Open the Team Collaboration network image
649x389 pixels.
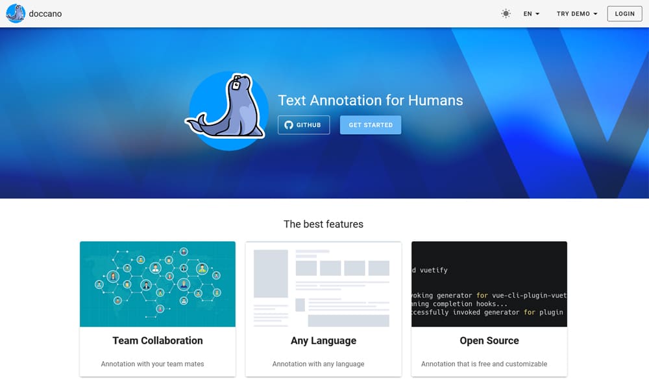158,284
